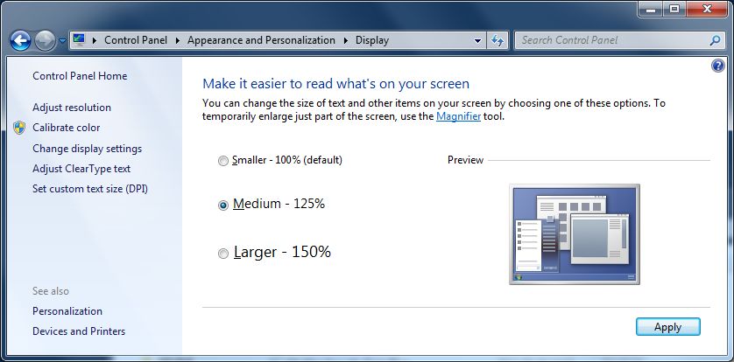Screen dimensions: 734x362
Task: Pick the Larger - 150% text size
Action: tap(223, 254)
